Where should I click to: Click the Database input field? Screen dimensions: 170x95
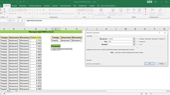tap(121, 39)
